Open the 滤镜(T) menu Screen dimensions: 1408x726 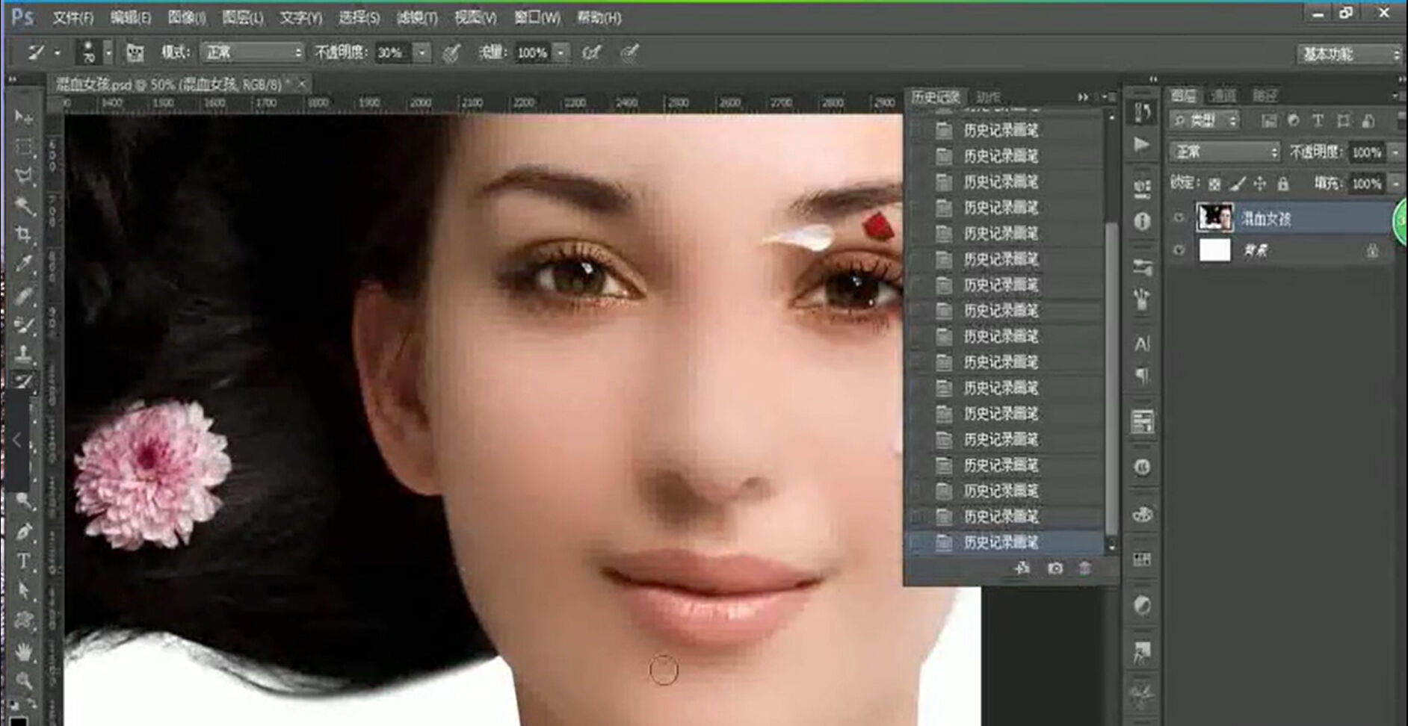click(416, 17)
